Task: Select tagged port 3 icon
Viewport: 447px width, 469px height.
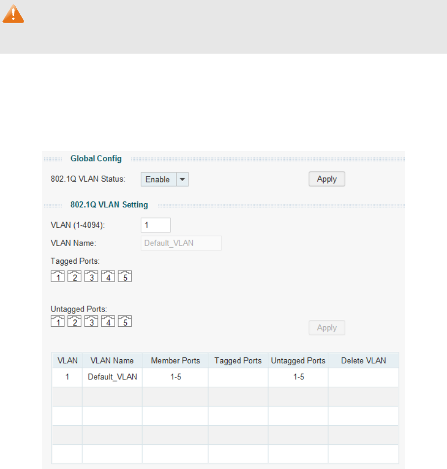Action: 91,276
